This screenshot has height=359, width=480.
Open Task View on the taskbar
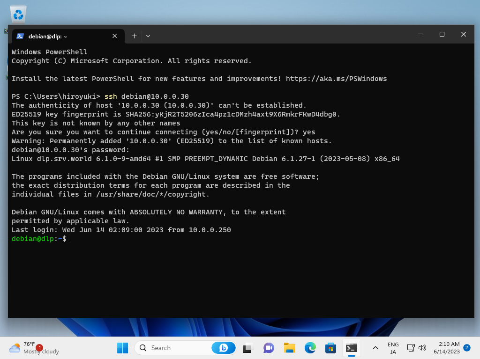tap(247, 348)
